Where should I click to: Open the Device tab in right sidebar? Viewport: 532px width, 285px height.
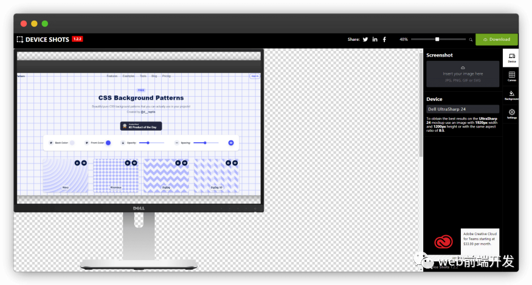click(512, 58)
